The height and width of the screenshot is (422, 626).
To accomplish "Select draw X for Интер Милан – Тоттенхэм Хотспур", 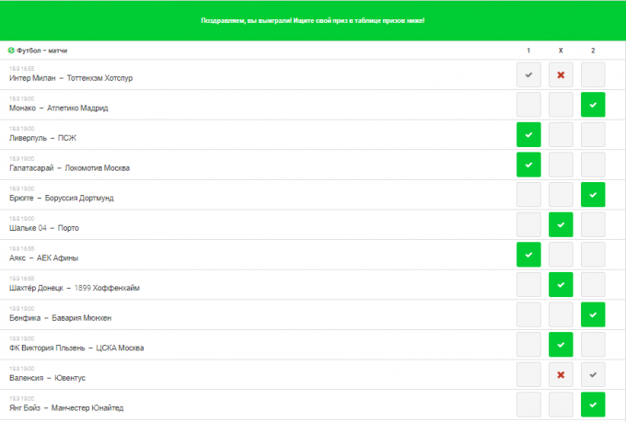I will pyautogui.click(x=561, y=74).
